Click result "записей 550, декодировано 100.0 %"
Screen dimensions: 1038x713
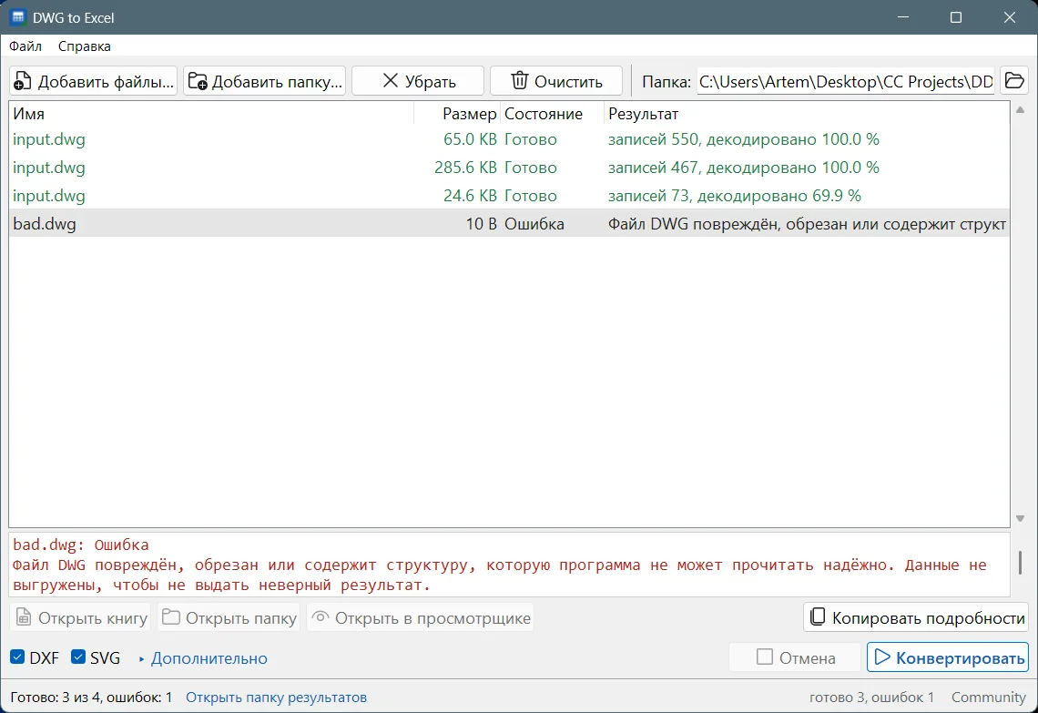point(743,139)
